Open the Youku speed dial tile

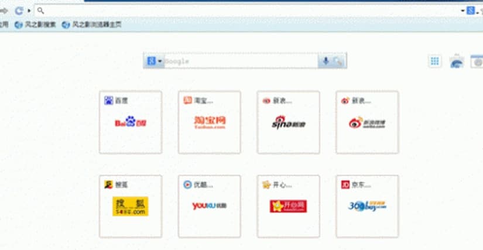[209, 206]
